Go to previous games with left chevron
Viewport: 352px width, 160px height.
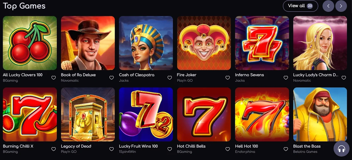pyautogui.click(x=328, y=6)
